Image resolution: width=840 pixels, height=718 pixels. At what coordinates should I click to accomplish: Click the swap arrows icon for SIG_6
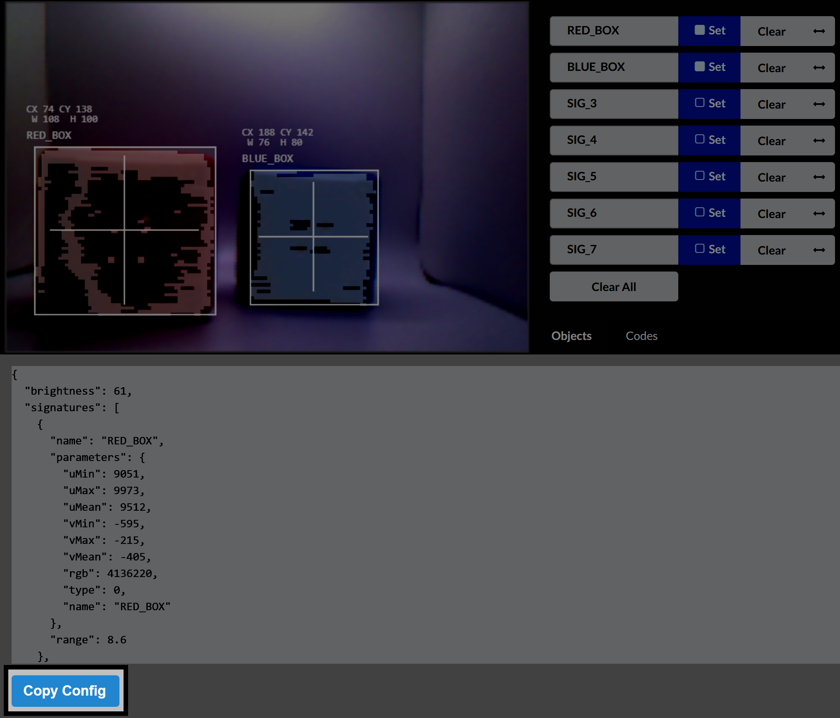pyautogui.click(x=819, y=213)
